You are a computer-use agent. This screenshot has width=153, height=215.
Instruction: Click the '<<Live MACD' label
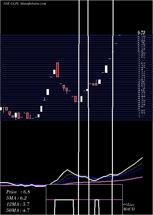(129, 207)
